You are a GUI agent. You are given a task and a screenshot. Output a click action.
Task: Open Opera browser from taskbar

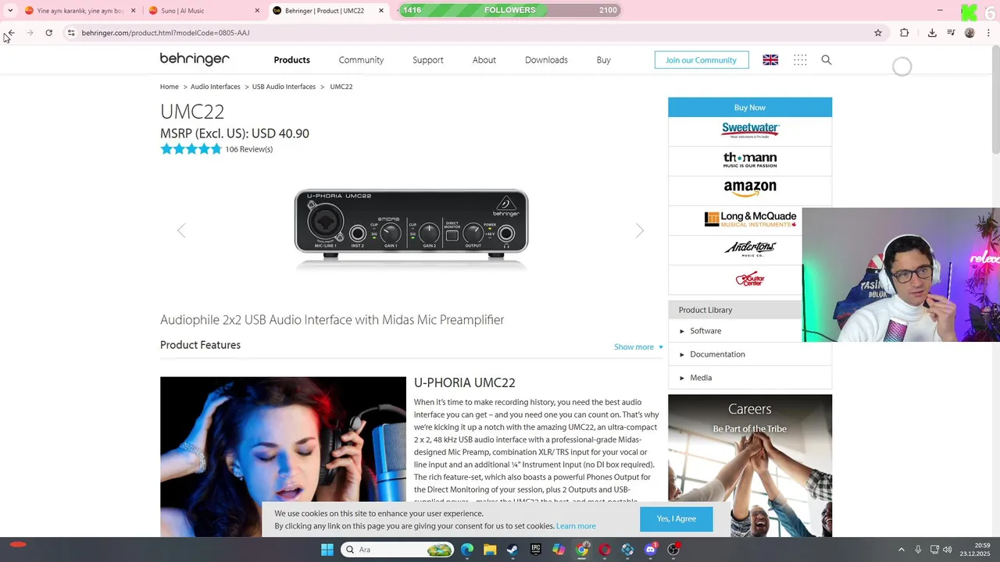click(605, 550)
